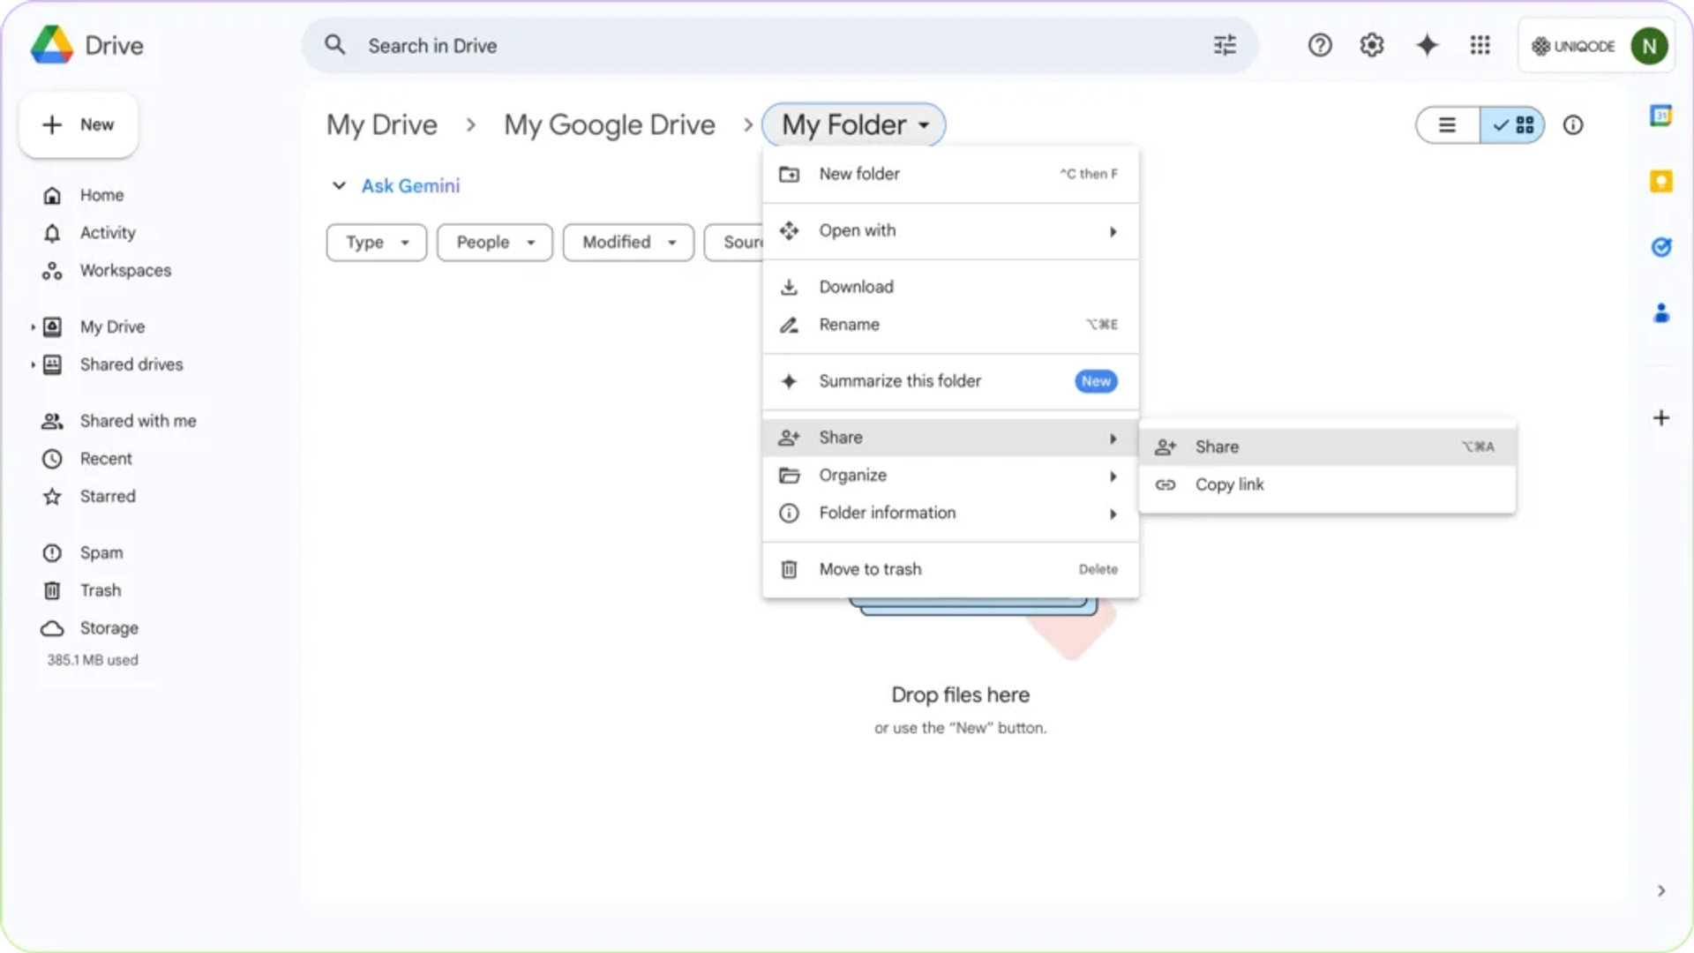This screenshot has height=953, width=1694.
Task: Choose Download from the menu
Action: (x=950, y=287)
